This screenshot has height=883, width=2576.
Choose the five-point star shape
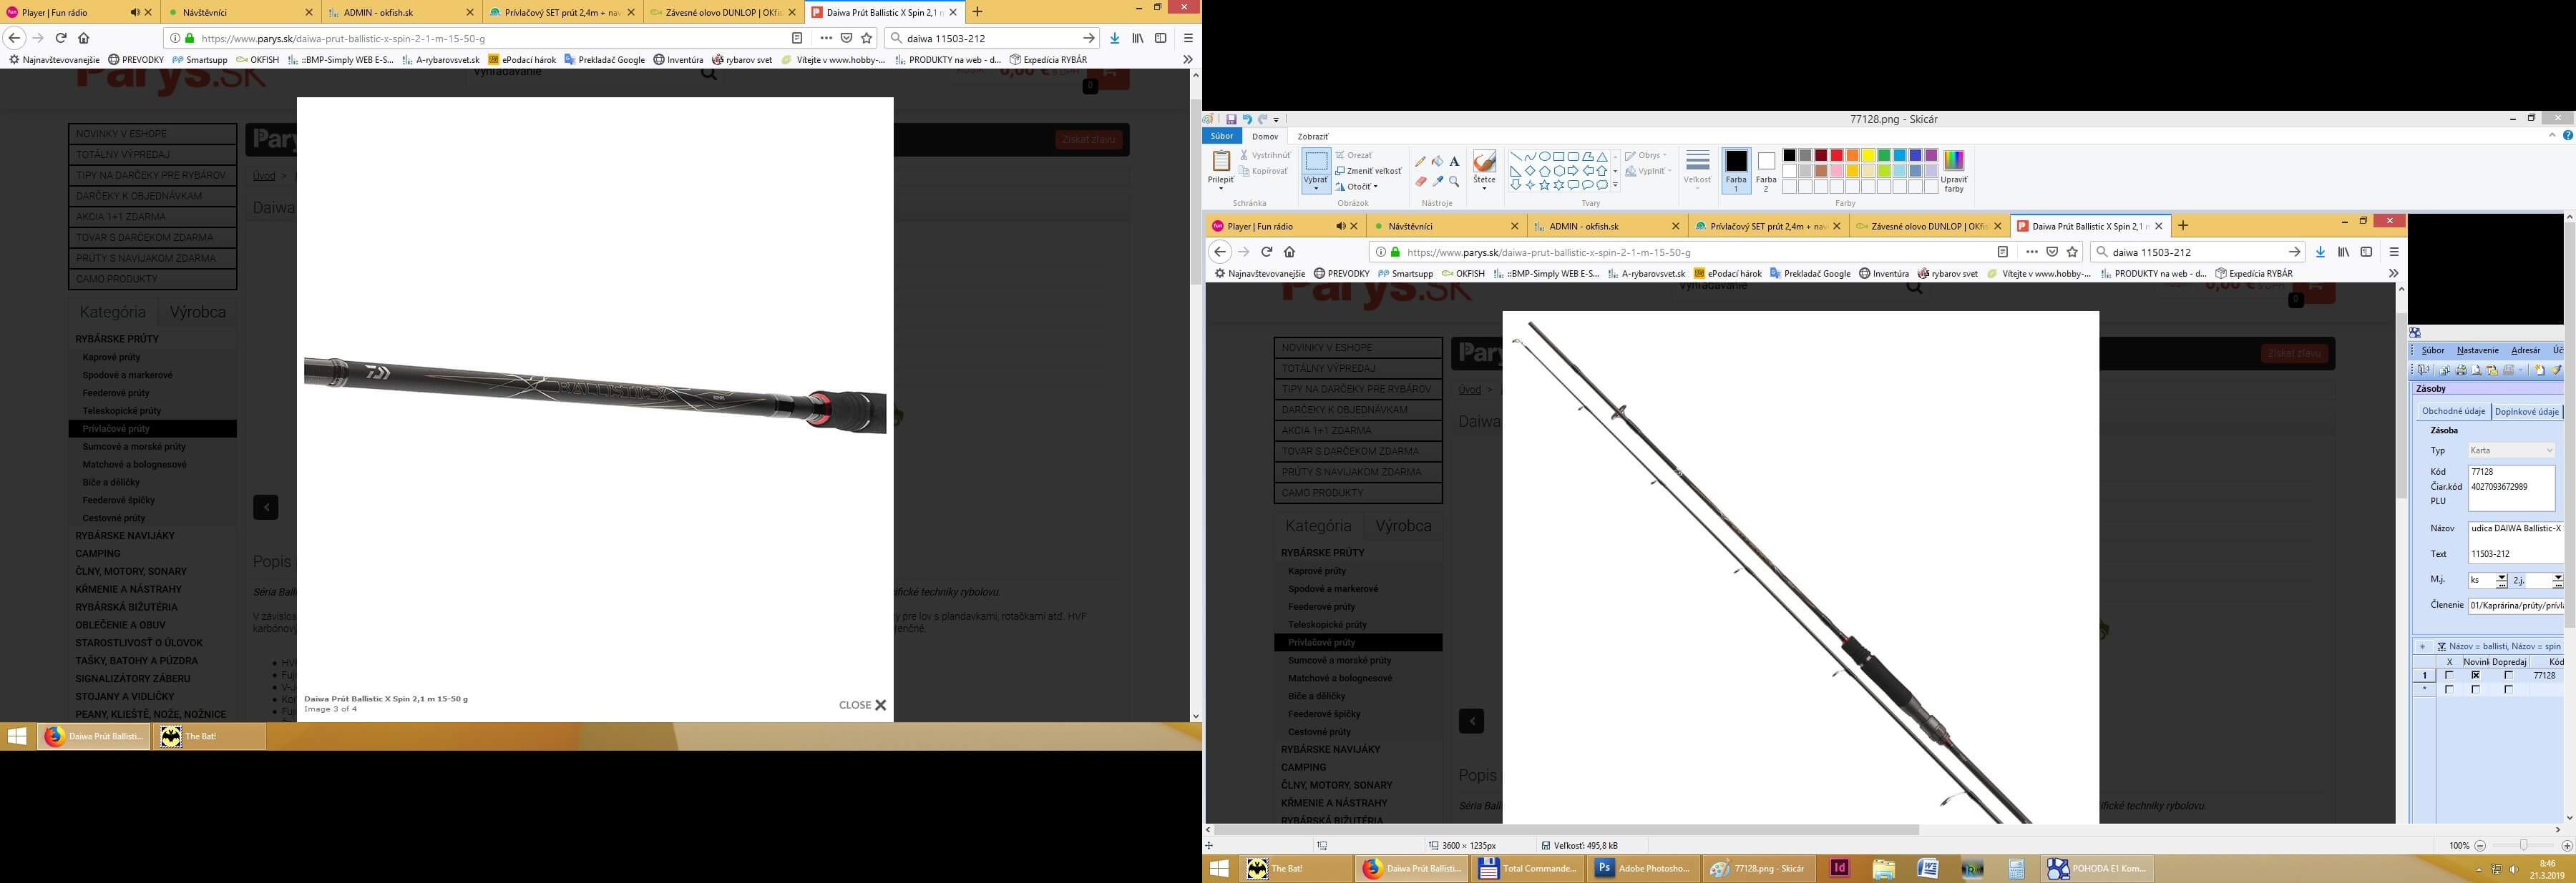1545,184
